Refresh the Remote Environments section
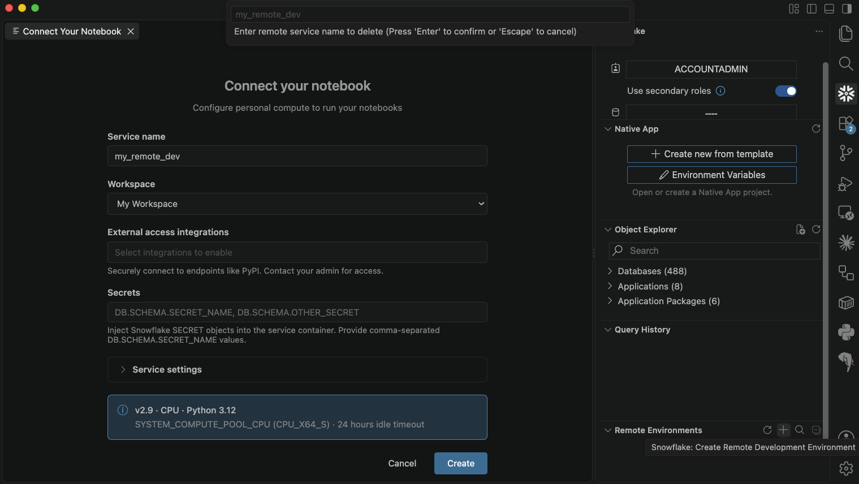 click(x=767, y=430)
